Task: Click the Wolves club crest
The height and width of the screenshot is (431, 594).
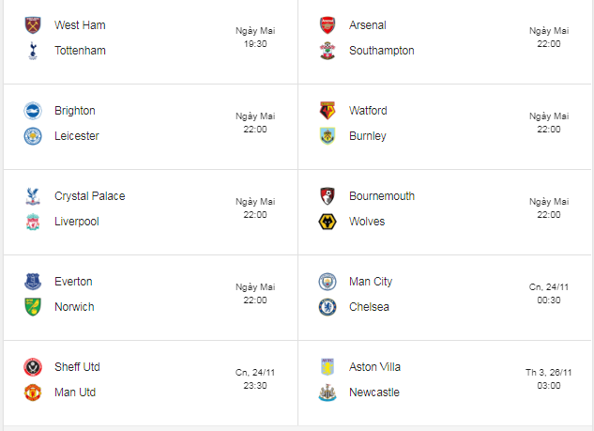Action: point(327,222)
